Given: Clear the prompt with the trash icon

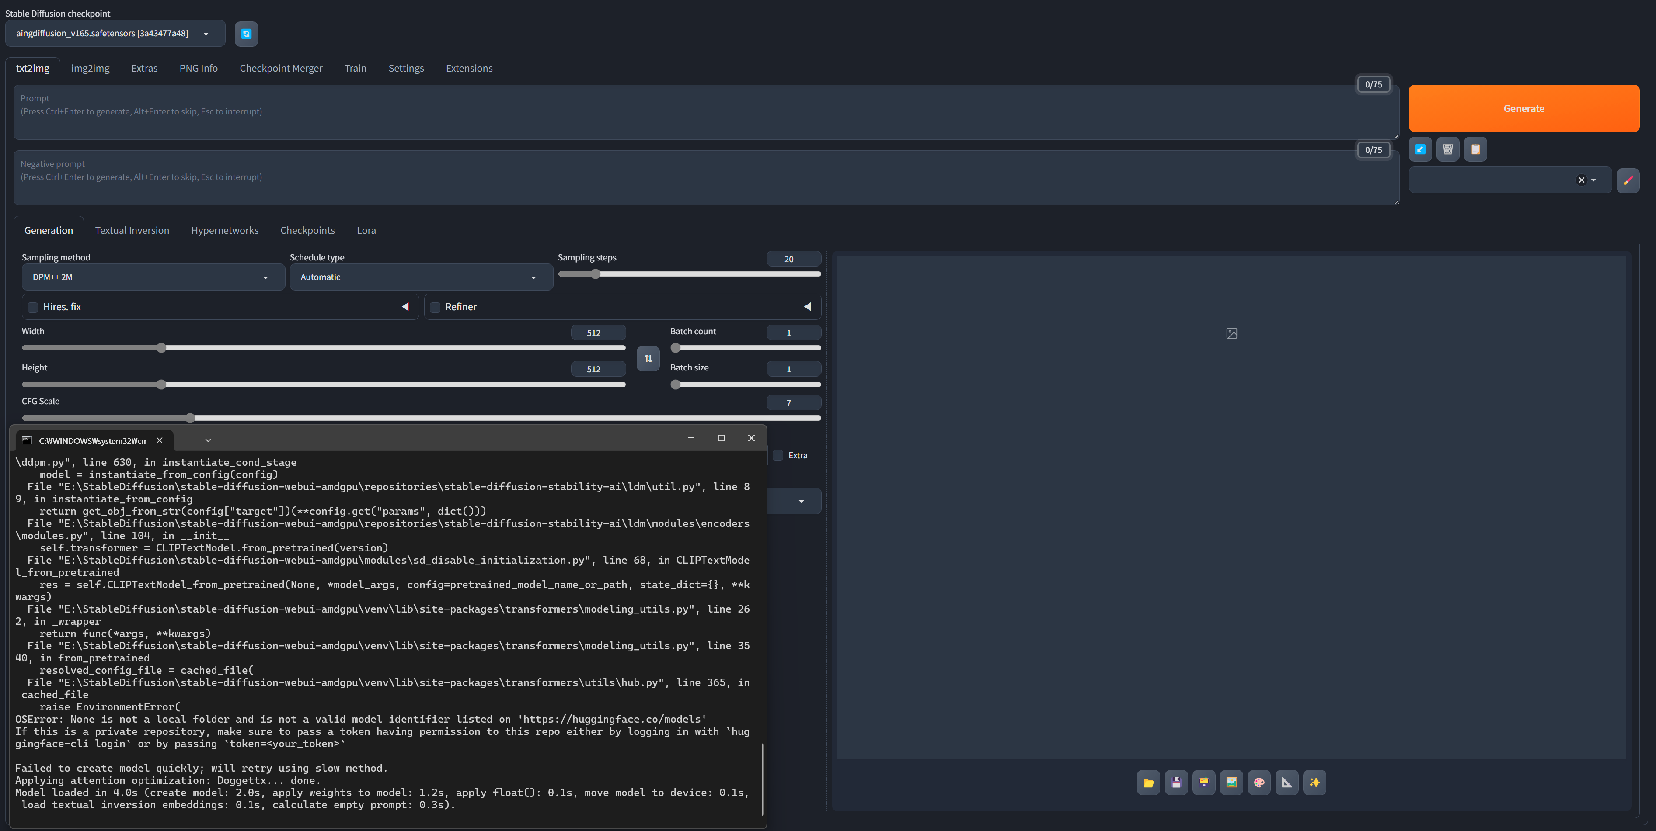Looking at the screenshot, I should 1448,149.
